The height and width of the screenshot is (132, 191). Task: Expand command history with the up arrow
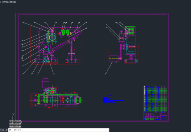108,130
